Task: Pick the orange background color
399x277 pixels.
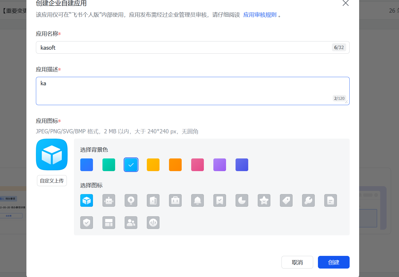Action: tap(175, 165)
